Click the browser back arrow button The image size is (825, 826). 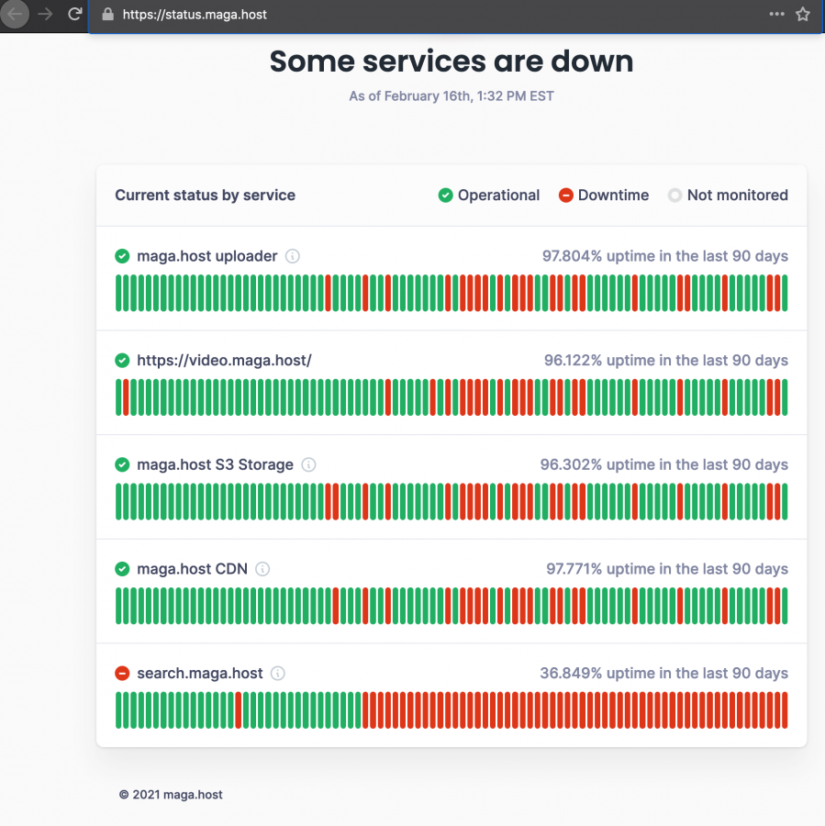point(15,14)
